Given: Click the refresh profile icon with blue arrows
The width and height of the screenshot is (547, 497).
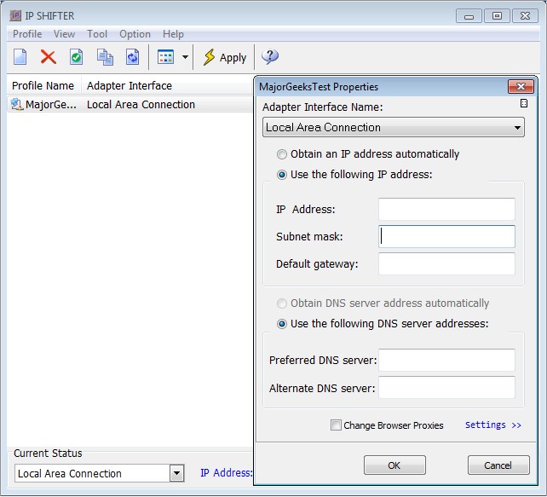Looking at the screenshot, I should [x=133, y=57].
